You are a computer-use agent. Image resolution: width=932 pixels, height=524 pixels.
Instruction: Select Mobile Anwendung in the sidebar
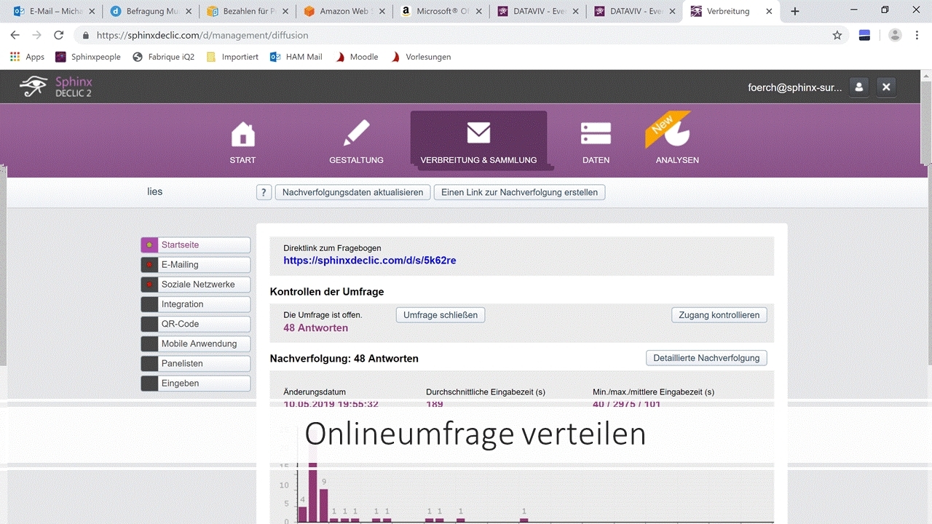pyautogui.click(x=195, y=344)
